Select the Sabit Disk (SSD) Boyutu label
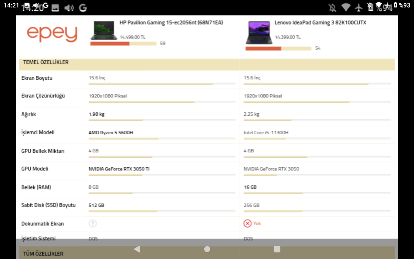 (49, 205)
